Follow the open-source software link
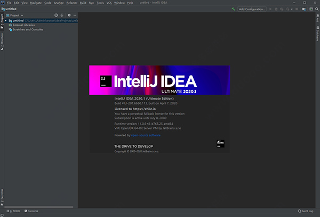The width and height of the screenshot is (320, 217). click(146, 135)
